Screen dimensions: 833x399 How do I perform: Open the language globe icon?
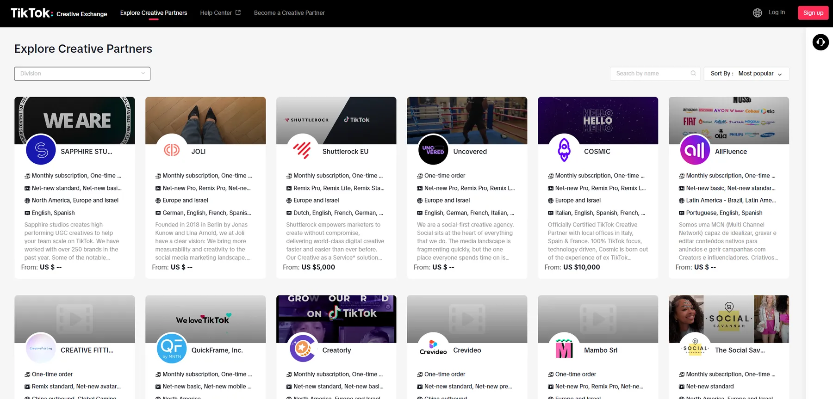[x=757, y=13]
